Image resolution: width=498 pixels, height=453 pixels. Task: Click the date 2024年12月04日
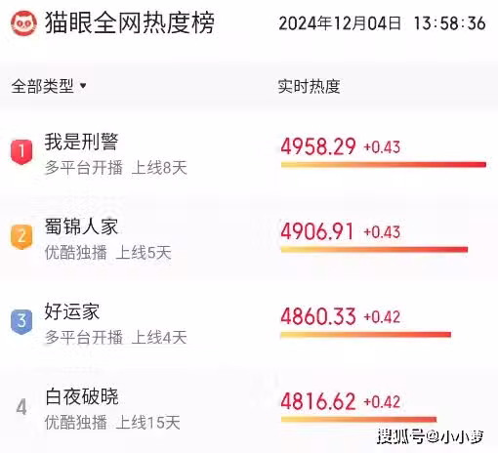pos(340,23)
